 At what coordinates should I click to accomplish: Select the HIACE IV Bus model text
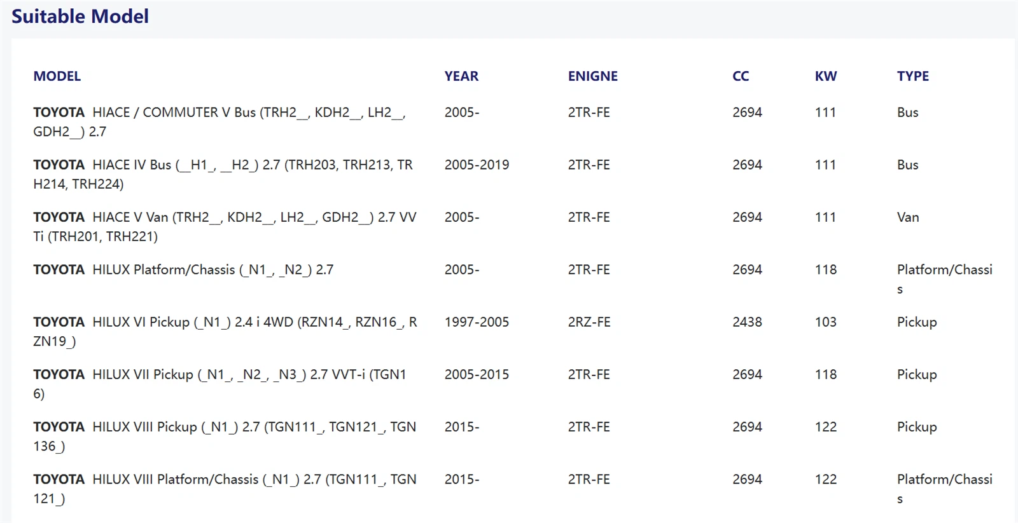223,174
